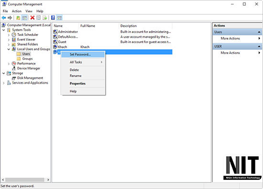
Task: Click the Performance gauge icon in tree
Action: coord(14,64)
